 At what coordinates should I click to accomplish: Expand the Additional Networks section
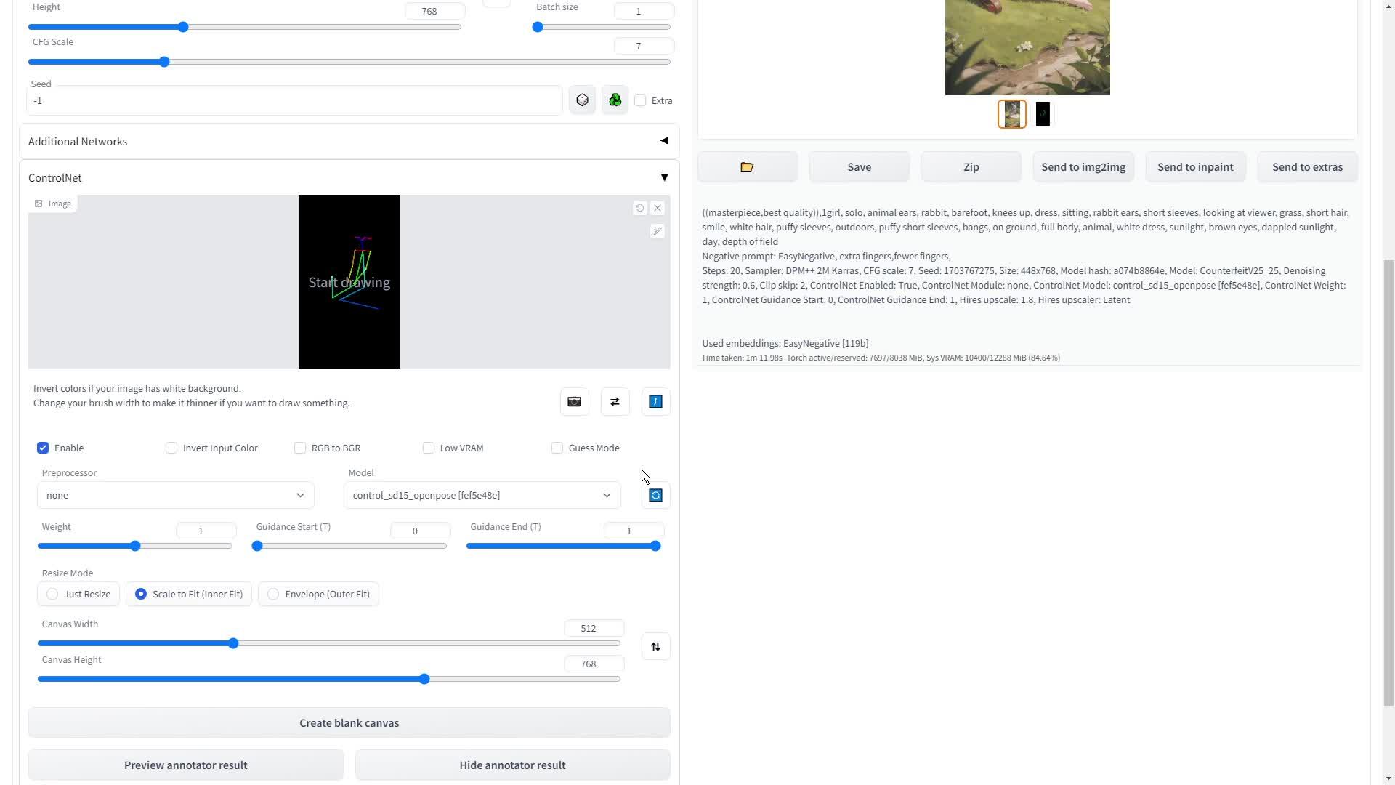point(349,141)
